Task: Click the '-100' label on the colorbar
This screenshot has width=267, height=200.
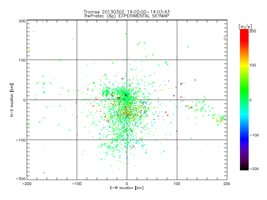Action: coord(254,135)
